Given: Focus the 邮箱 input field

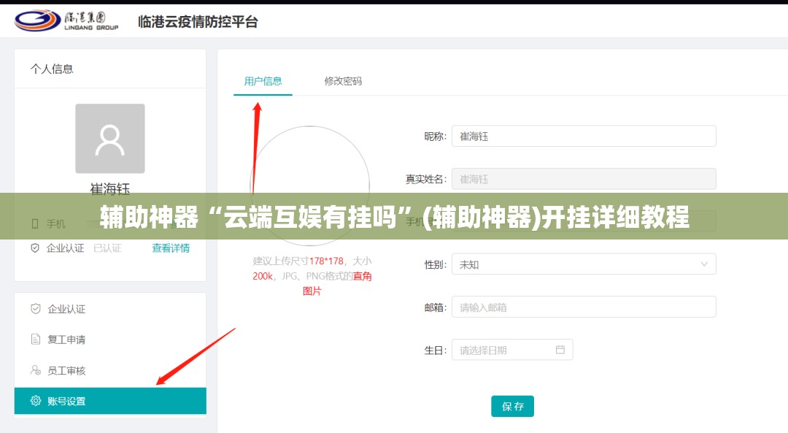Looking at the screenshot, I should point(584,307).
